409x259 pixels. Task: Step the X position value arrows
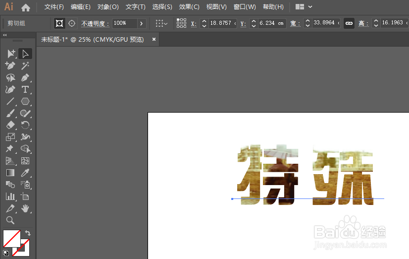pyautogui.click(x=204, y=23)
